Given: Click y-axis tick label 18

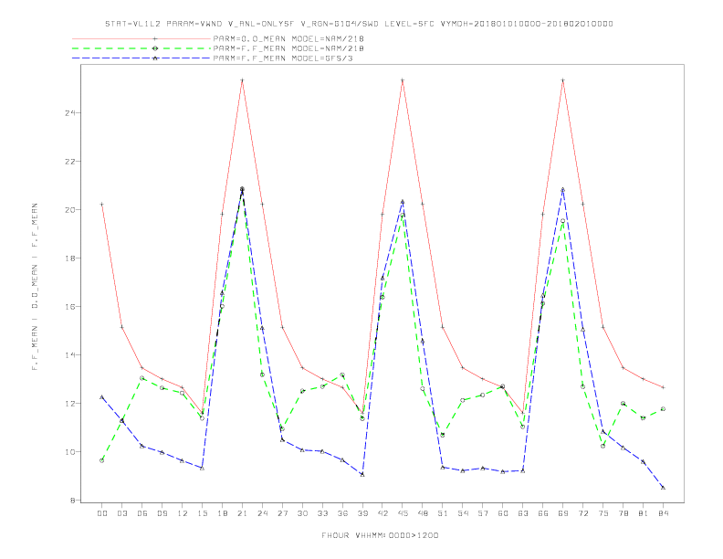Looking at the screenshot, I should coord(69,258).
